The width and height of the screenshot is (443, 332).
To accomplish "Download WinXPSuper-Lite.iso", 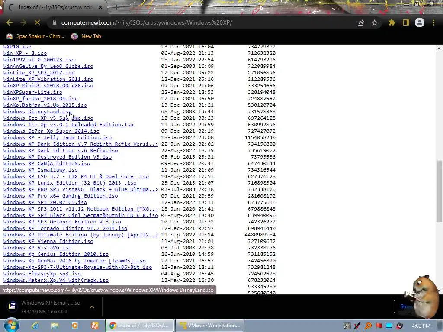I will [x=33, y=92].
